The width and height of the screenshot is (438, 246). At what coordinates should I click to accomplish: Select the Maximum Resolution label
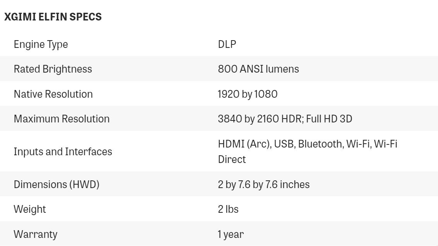[x=62, y=119]
